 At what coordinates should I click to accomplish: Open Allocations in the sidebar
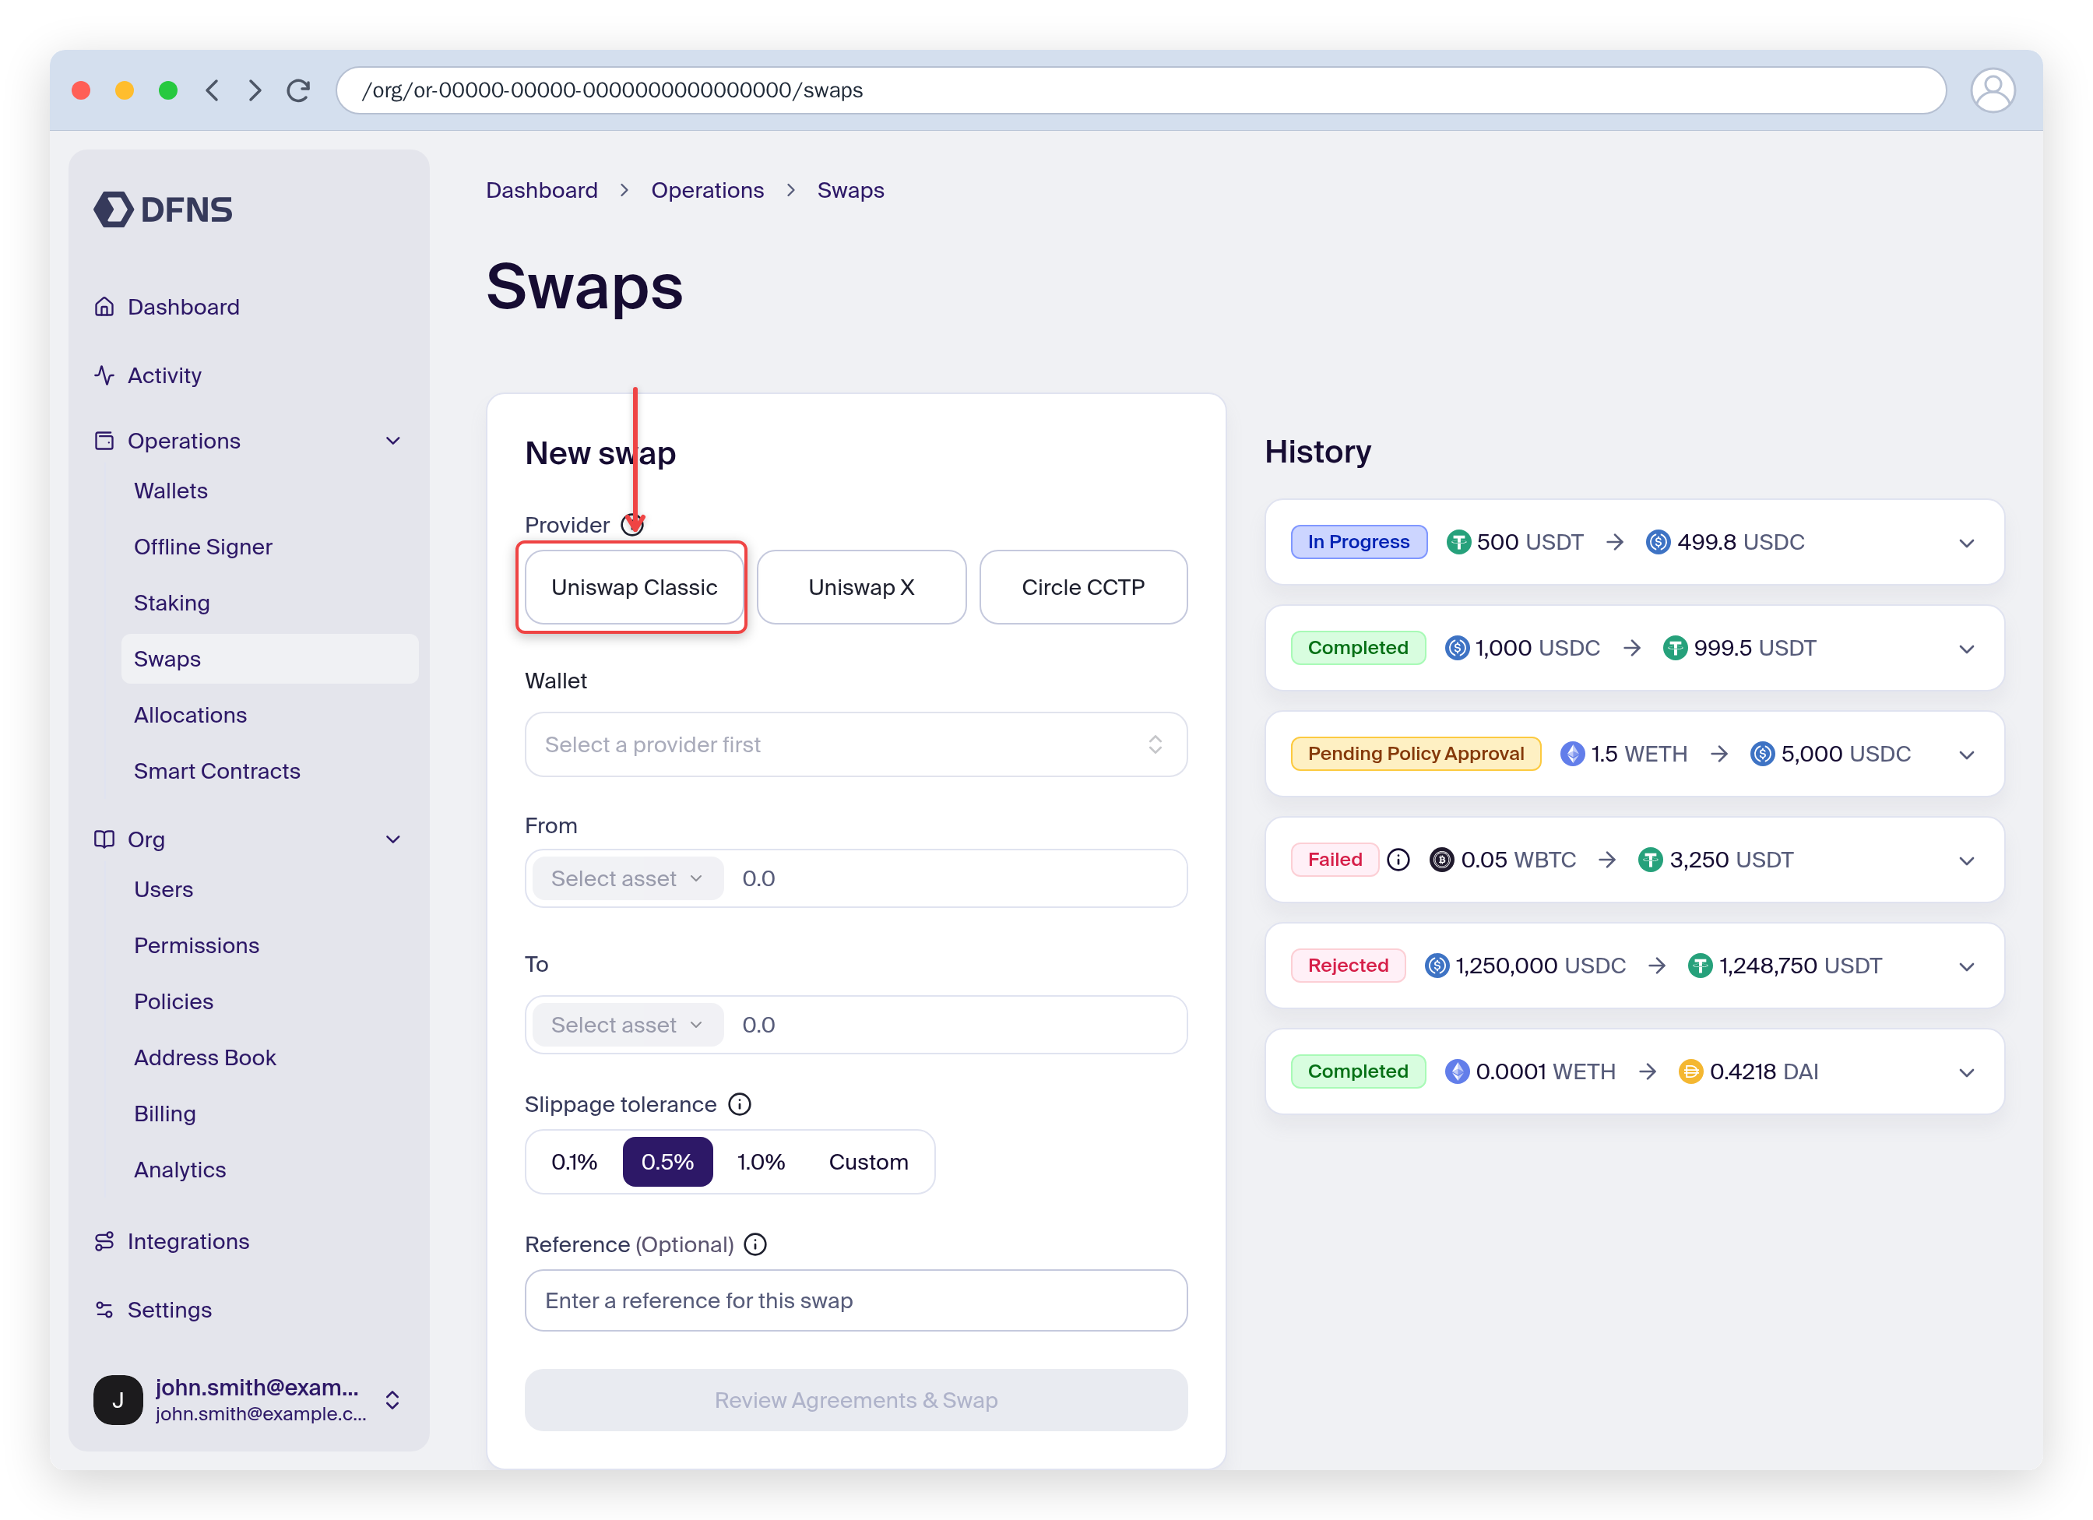coord(190,714)
